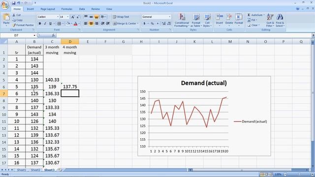Image resolution: width=315 pixels, height=177 pixels.
Task: Click the Sort & Filter icon
Action: (x=270, y=17)
